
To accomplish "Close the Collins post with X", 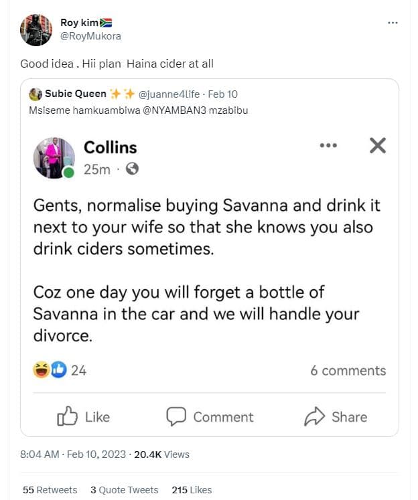I will click(378, 145).
